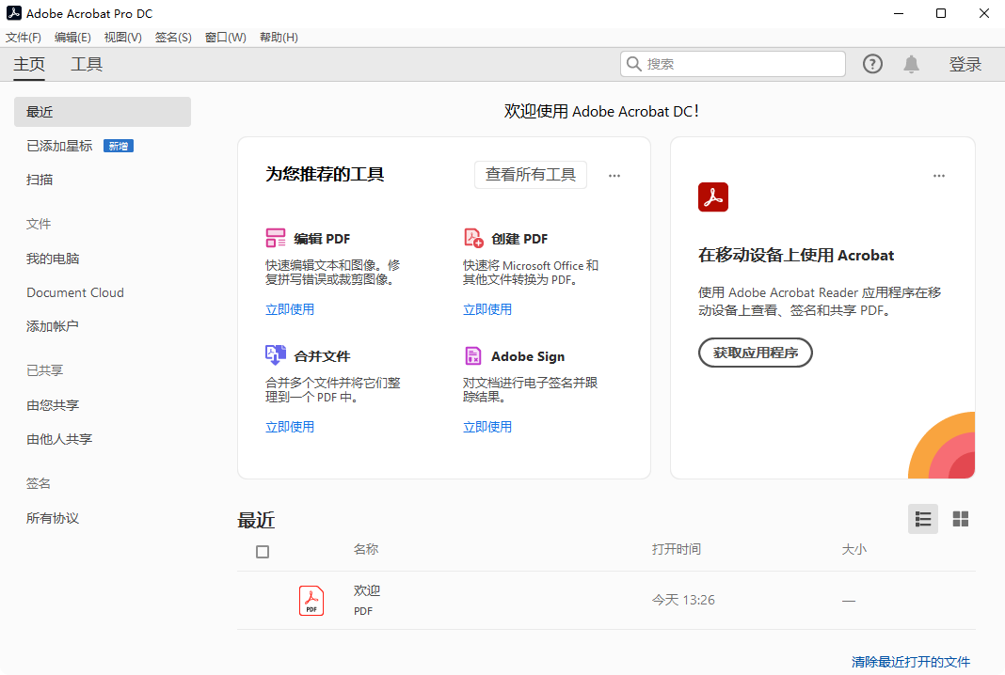Select 所有协议 in the sidebar
1005x675 pixels.
pos(53,518)
